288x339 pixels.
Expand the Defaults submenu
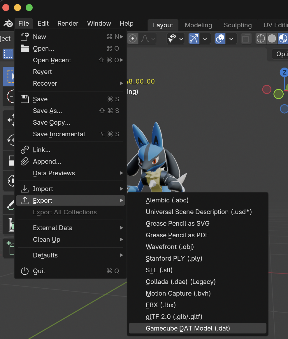[x=71, y=255]
